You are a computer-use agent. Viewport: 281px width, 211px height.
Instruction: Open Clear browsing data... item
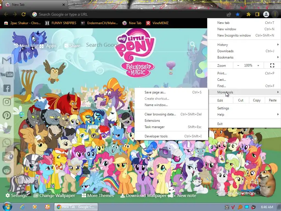pyautogui.click(x=171, y=114)
